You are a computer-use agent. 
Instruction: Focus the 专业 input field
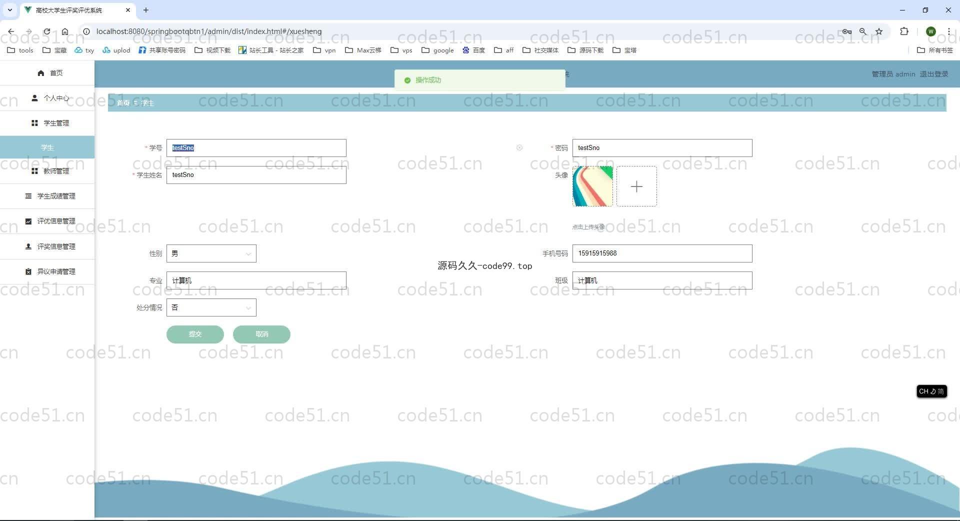click(x=256, y=280)
